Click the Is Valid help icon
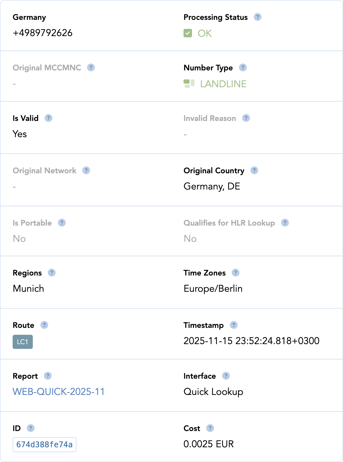 [48, 118]
